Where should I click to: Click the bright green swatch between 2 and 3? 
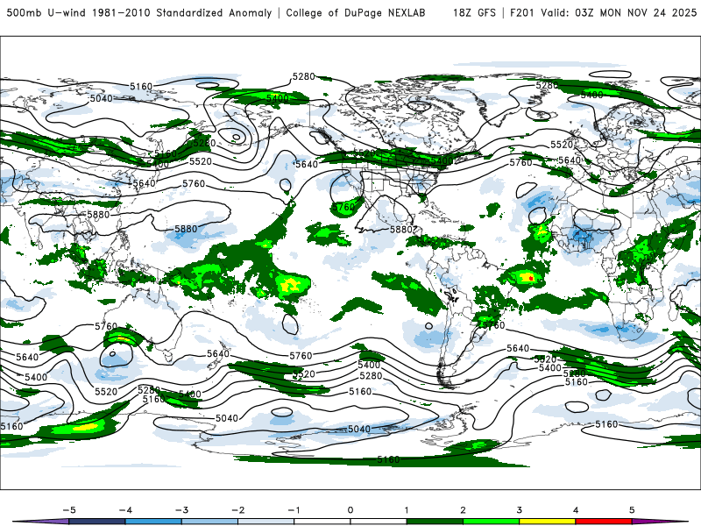pyautogui.click(x=491, y=522)
